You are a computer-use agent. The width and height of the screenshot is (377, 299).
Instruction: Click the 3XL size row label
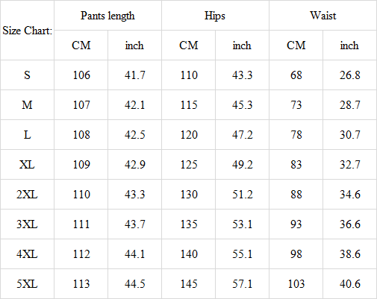pos(27,224)
